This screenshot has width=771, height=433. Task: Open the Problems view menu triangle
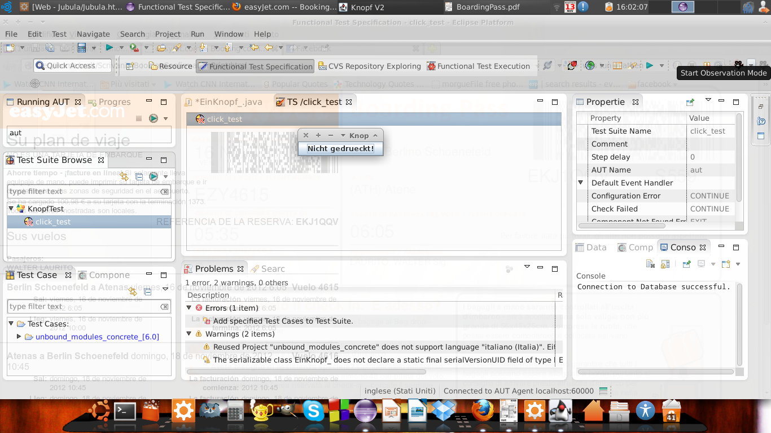527,267
